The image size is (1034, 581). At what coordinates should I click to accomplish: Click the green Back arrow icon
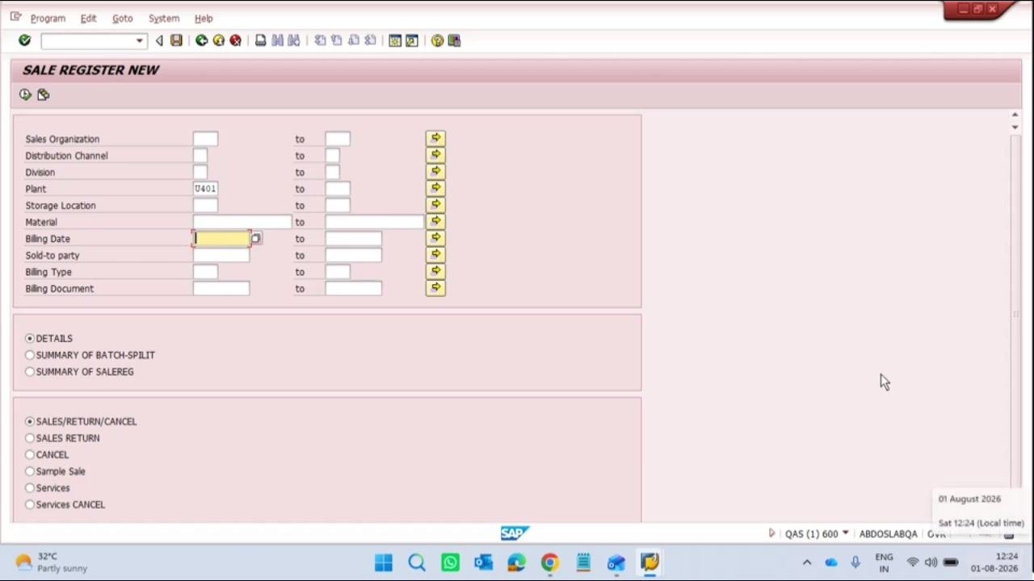201,40
